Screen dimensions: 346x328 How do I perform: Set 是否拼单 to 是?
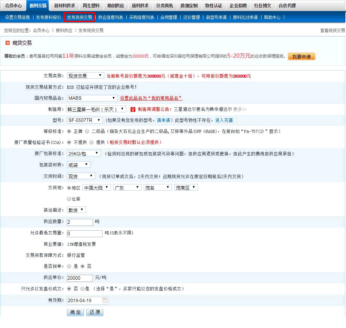pos(69,266)
